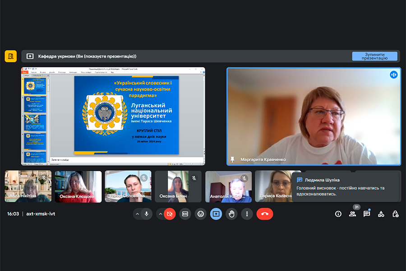Open chat message from Людмила Шуліка
Viewport: 406px width, 271px height.
pyautogui.click(x=346, y=187)
